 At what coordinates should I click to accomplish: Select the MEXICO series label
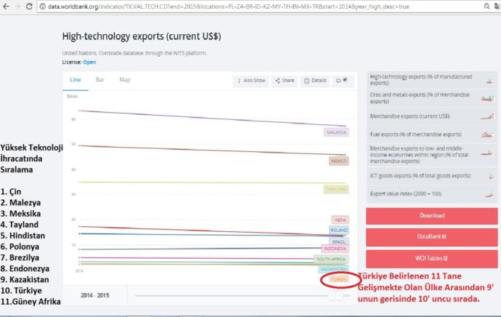coord(339,161)
